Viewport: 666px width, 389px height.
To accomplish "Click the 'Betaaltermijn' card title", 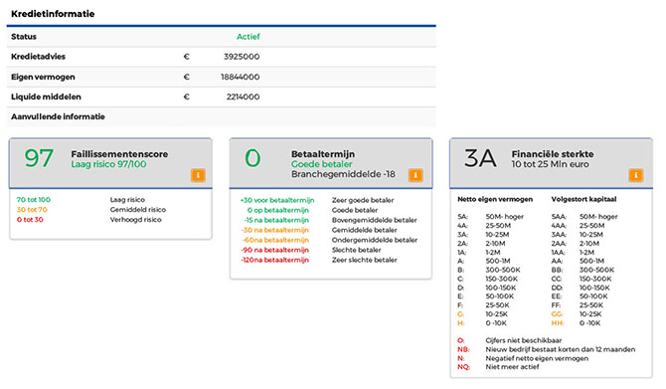I will click(x=323, y=154).
